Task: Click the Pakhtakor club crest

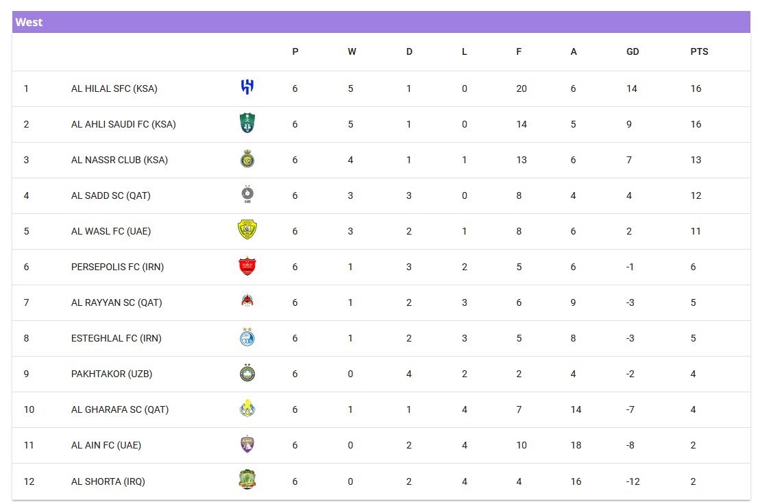Action: coord(247,373)
